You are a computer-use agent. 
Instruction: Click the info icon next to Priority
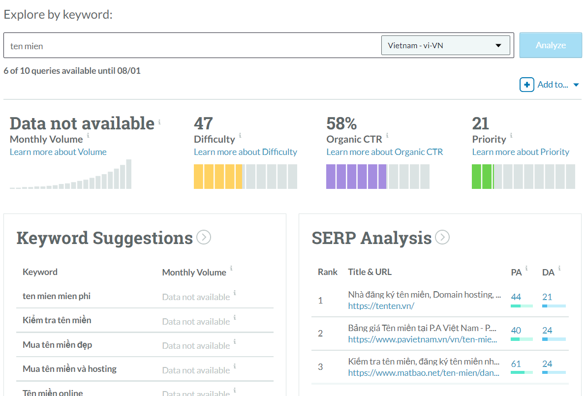(x=511, y=136)
